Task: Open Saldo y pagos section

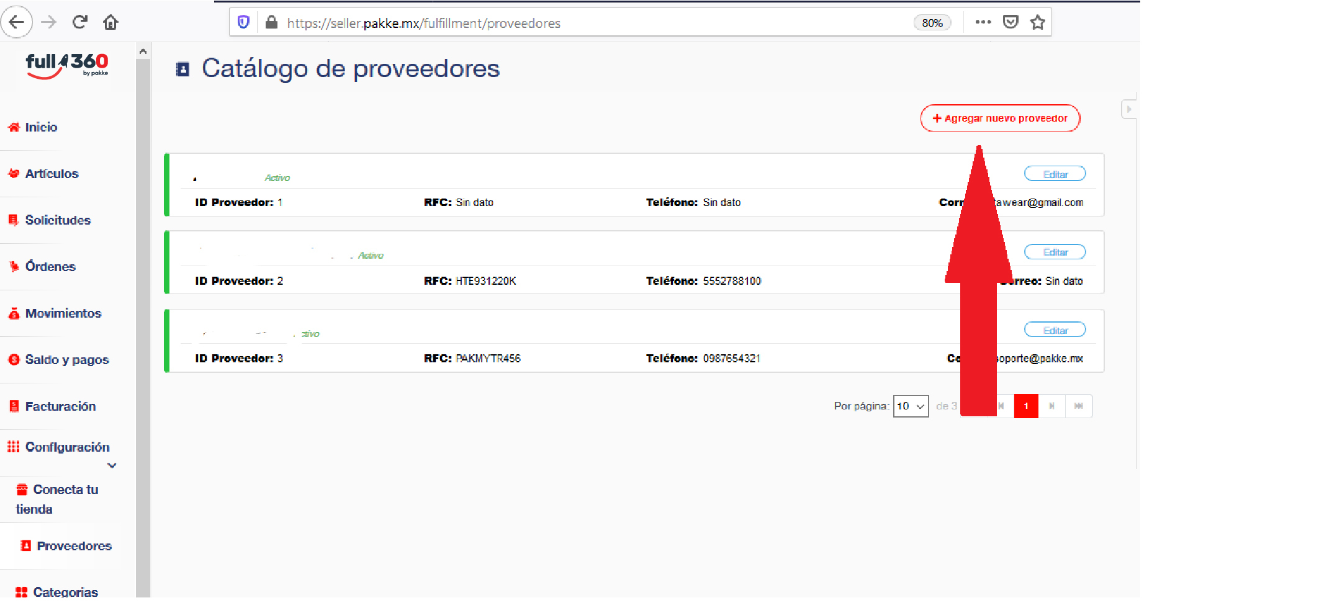Action: pos(66,360)
